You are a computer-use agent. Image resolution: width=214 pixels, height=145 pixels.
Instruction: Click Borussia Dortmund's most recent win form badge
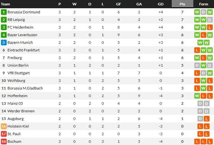pos(210,12)
